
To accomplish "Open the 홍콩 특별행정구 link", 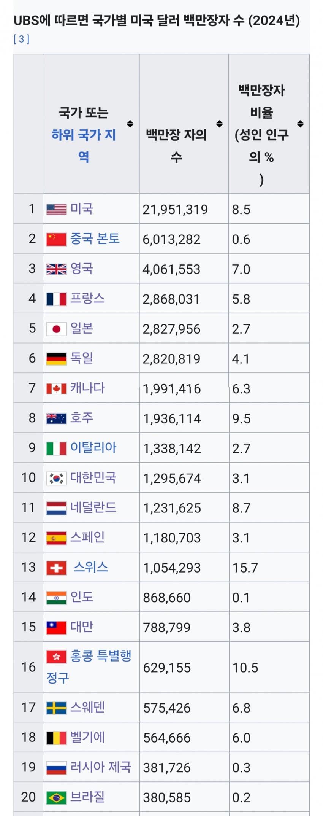I will point(89,666).
